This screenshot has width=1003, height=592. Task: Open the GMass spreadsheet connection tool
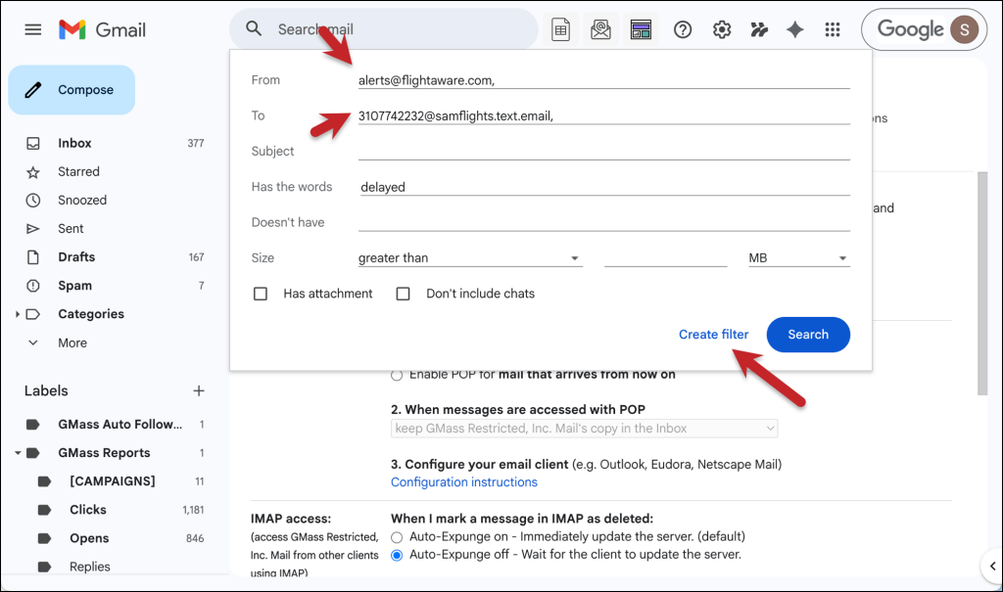(560, 29)
